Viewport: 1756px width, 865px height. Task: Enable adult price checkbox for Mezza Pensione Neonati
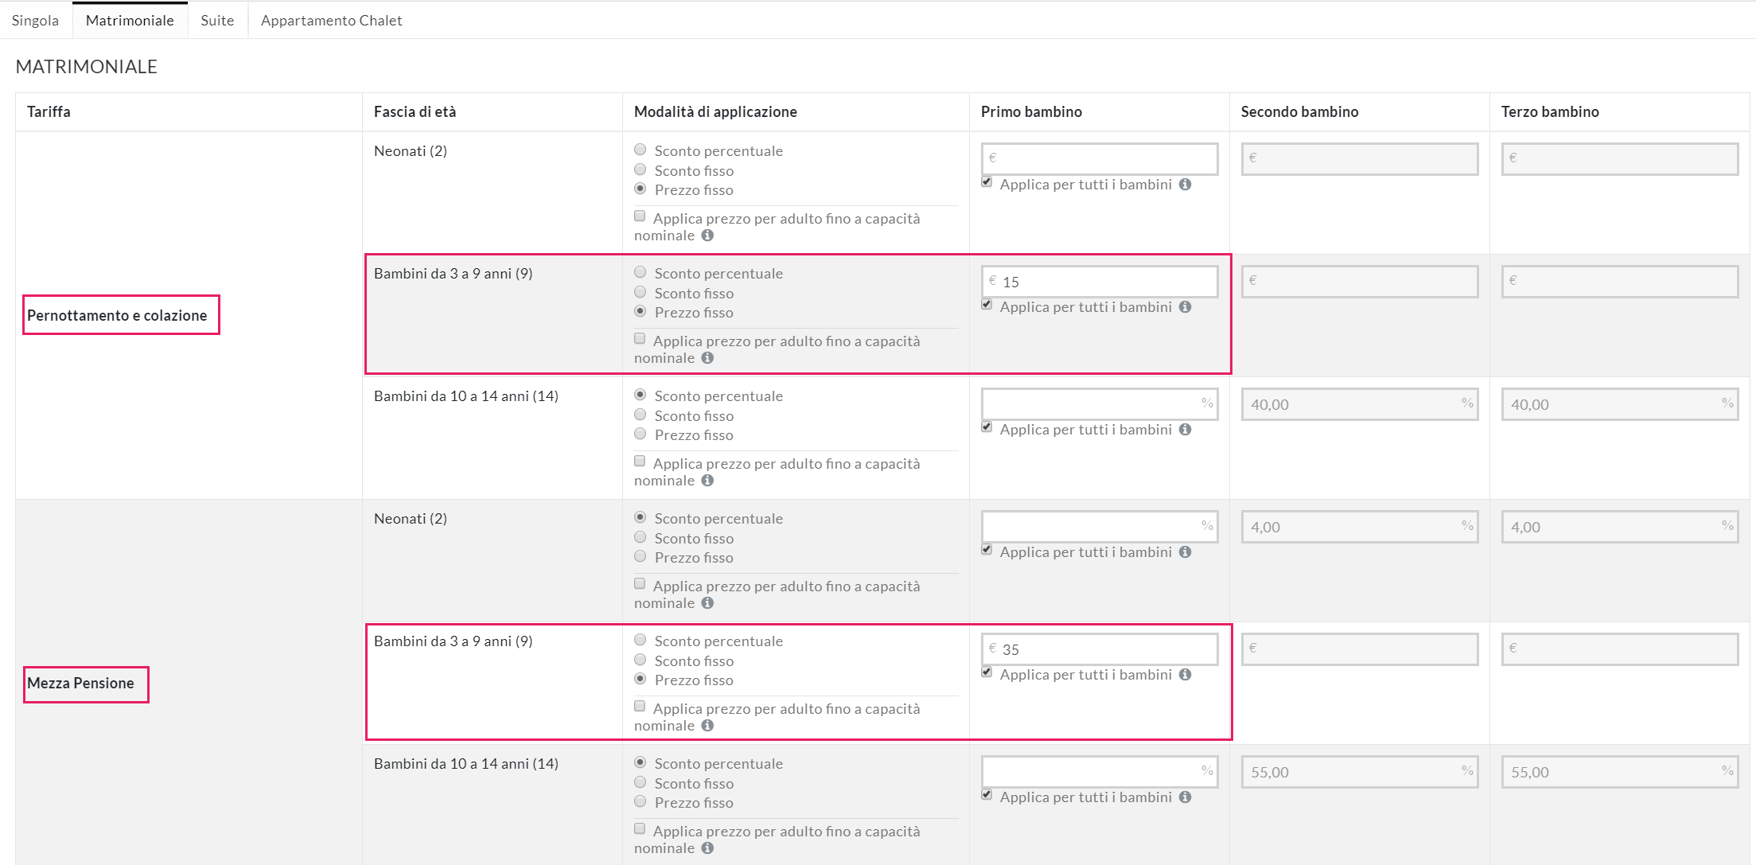[x=640, y=584]
